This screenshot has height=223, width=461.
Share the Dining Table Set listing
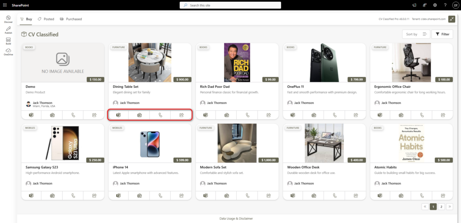[181, 115]
